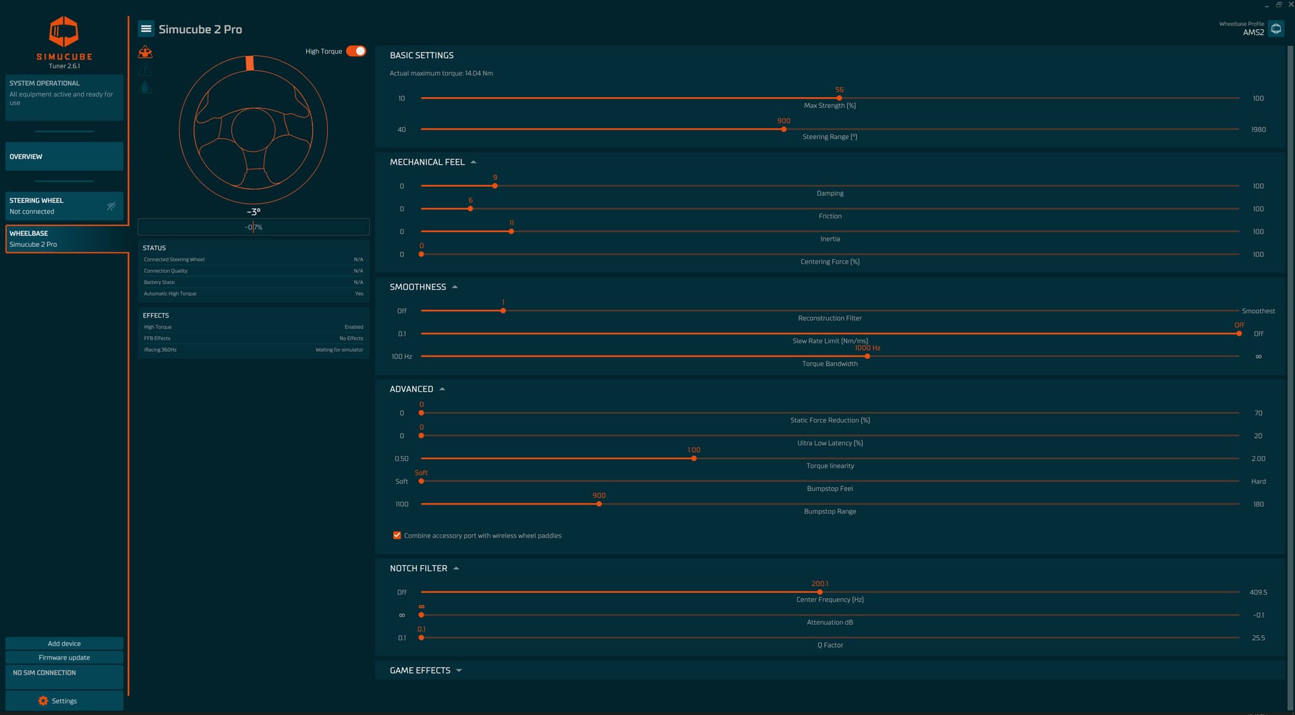Click the dimmed bottom triangle status icon
The width and height of the screenshot is (1295, 715).
145,88
